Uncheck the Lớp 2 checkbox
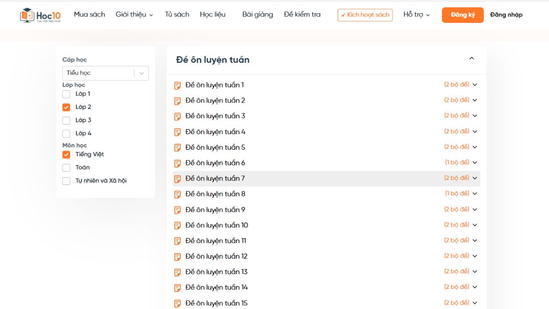The width and height of the screenshot is (549, 309). click(x=66, y=107)
